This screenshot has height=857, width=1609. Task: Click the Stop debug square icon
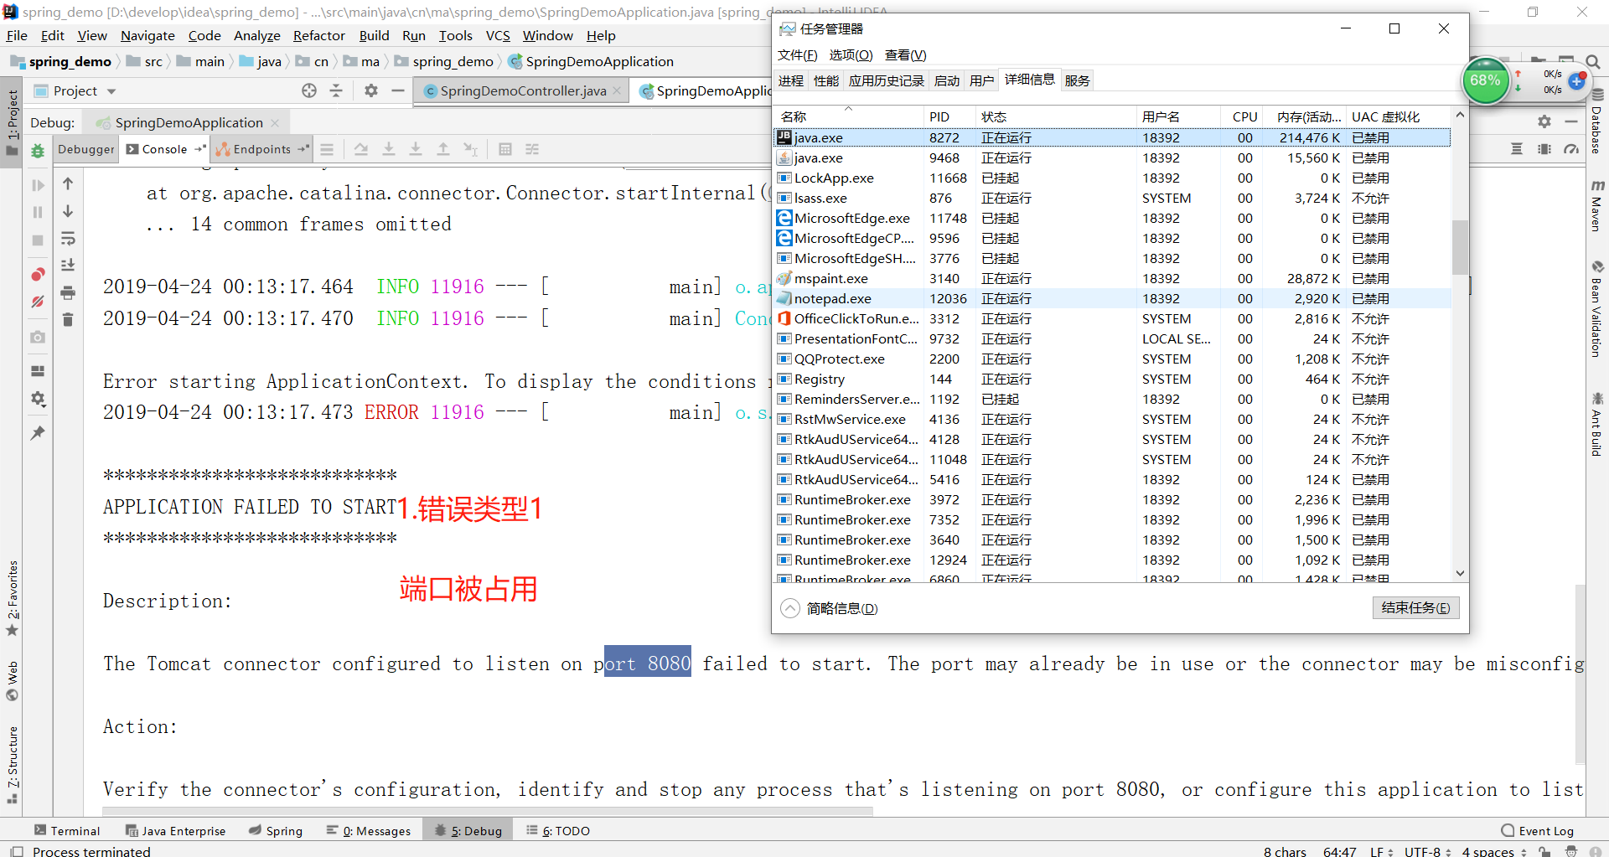pos(38,240)
